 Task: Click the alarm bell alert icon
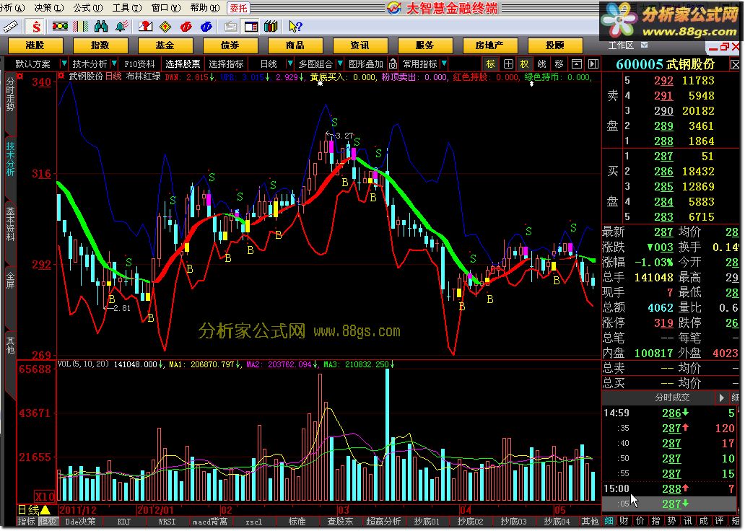pos(122,26)
